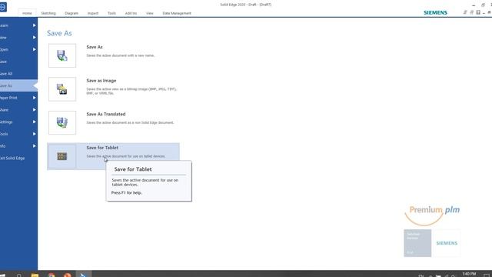
Task: Click the Solid Edge icon in the taskbar
Action: 84,275
